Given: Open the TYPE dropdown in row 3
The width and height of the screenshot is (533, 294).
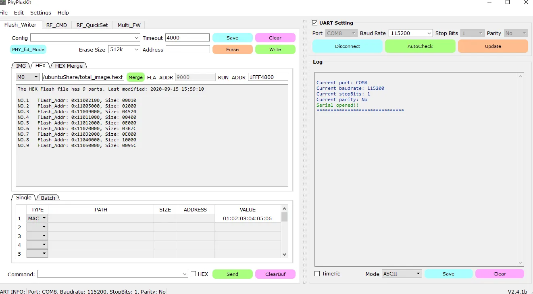Looking at the screenshot, I should [x=37, y=236].
